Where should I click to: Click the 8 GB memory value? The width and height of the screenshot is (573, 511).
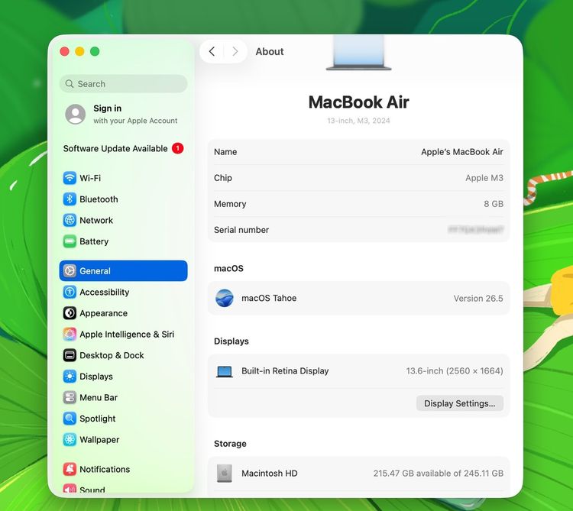[x=494, y=204]
